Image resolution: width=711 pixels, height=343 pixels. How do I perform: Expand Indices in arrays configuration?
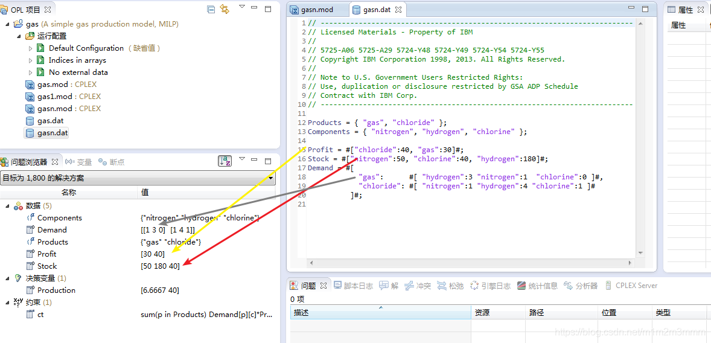[30, 60]
